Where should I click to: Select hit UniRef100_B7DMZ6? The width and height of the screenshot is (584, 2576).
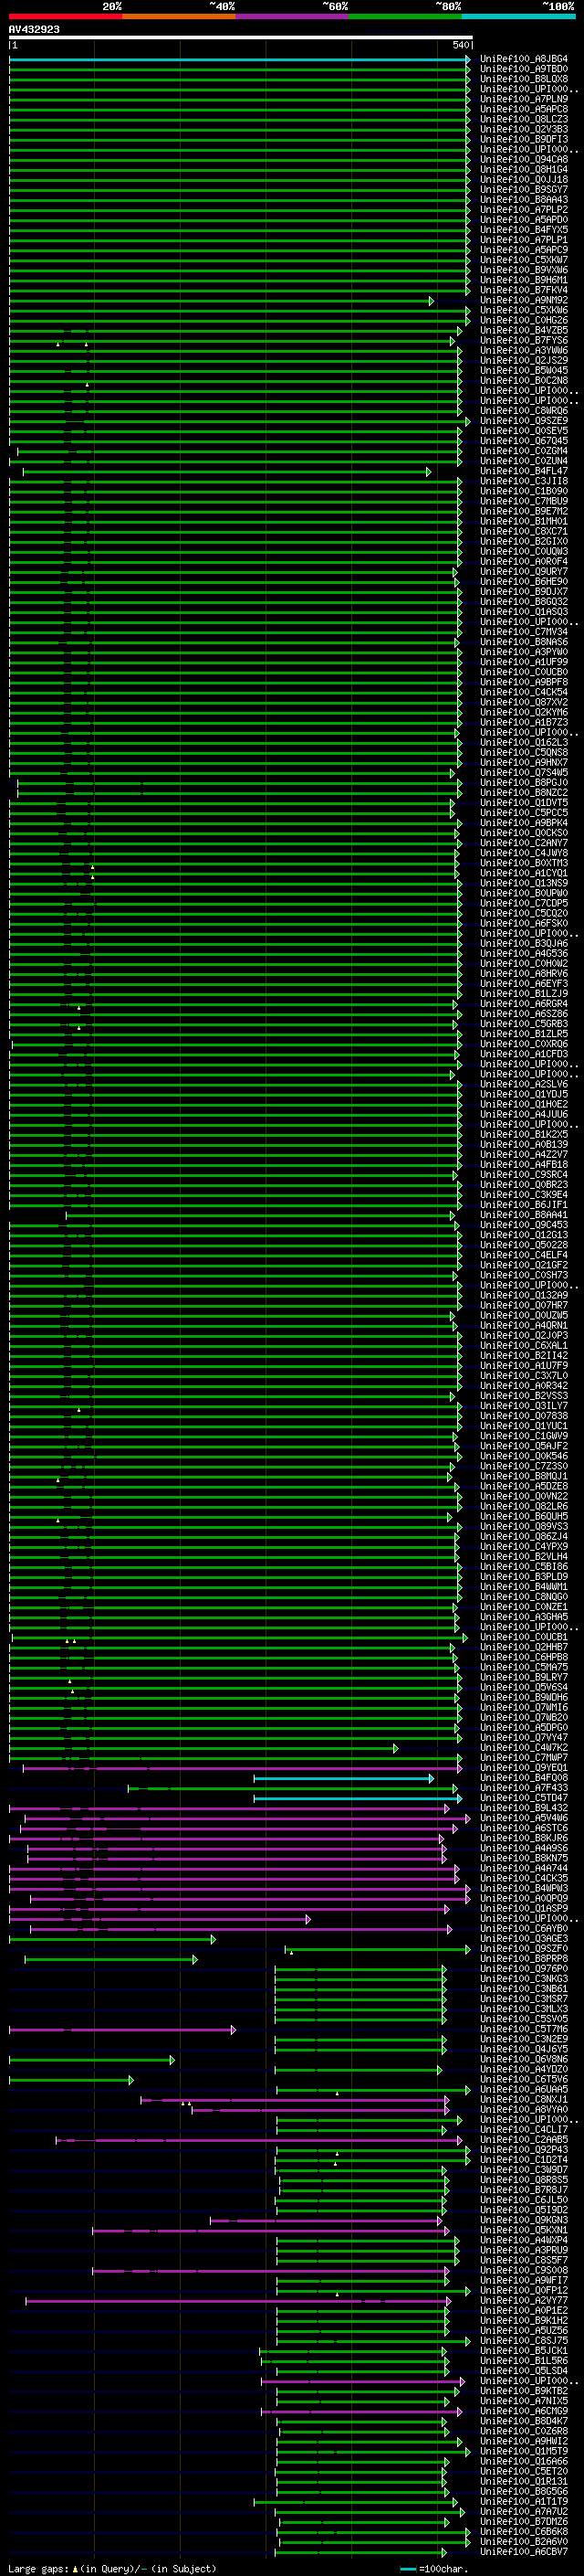point(524,2521)
